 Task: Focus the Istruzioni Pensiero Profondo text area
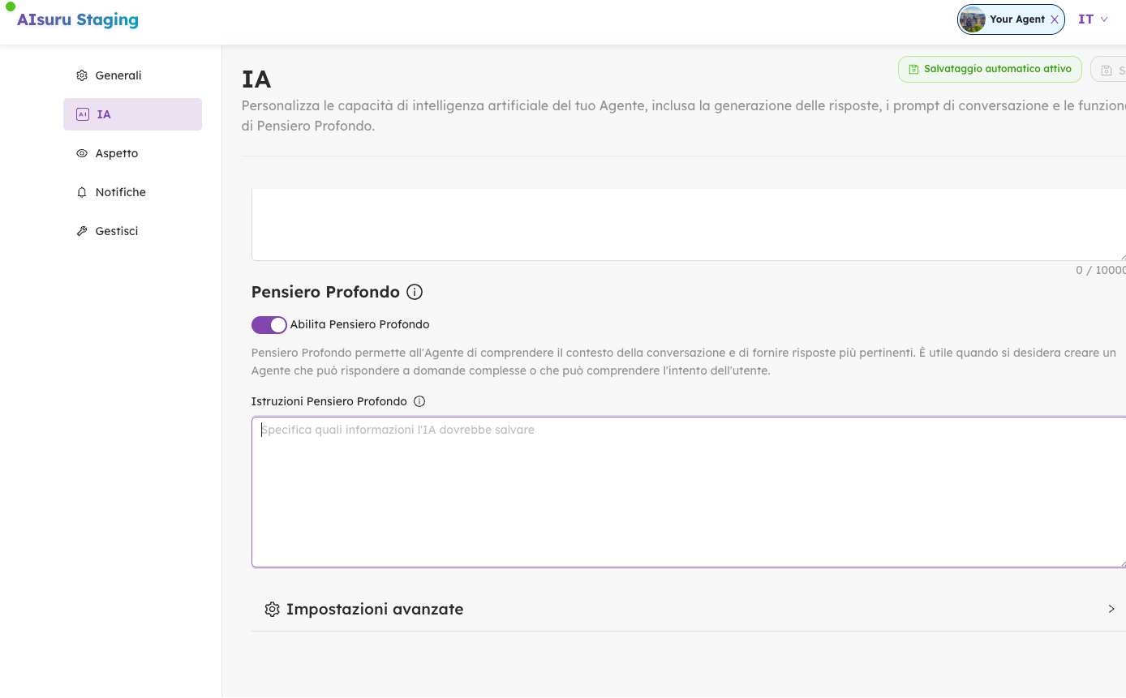(x=688, y=492)
